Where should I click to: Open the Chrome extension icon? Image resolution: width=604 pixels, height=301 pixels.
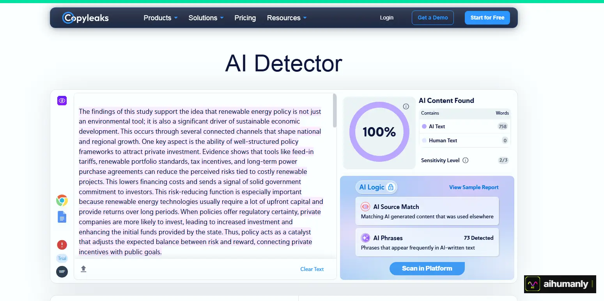62,200
